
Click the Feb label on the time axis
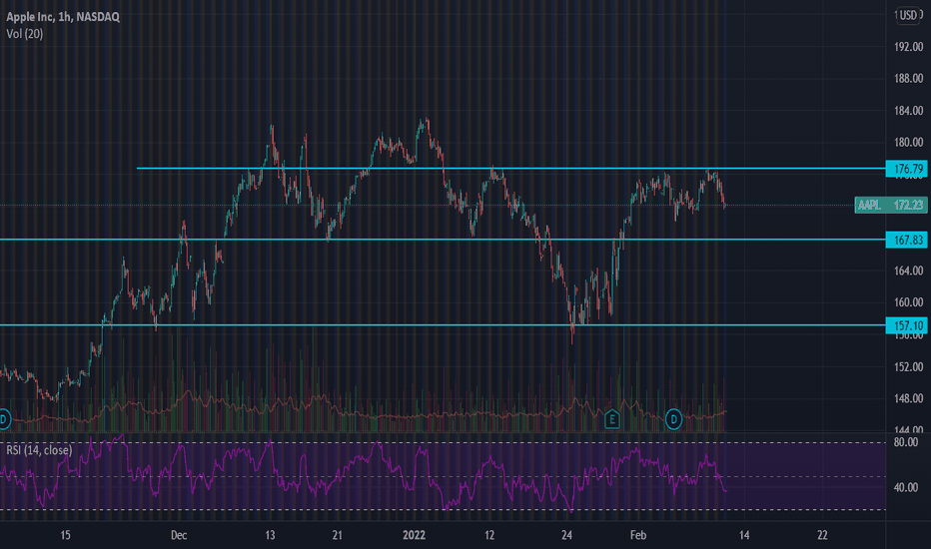[638, 535]
